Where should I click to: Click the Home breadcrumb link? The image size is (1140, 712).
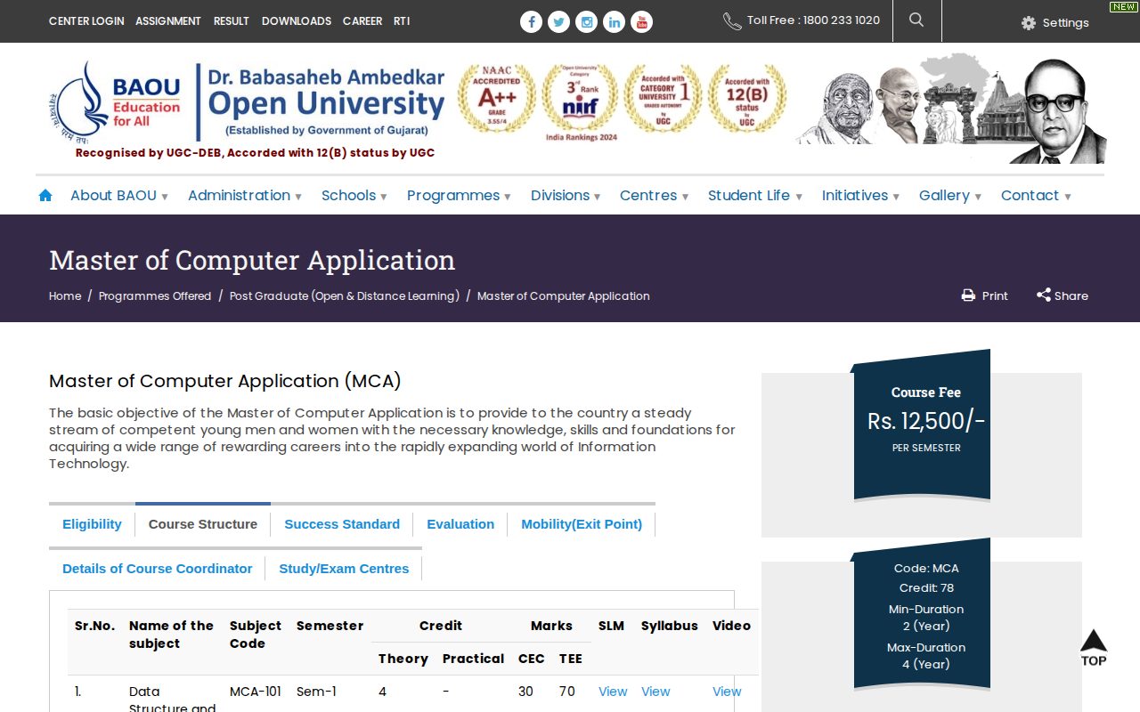coord(65,296)
